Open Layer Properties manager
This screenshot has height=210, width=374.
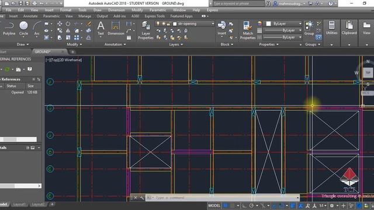[x=146, y=30]
